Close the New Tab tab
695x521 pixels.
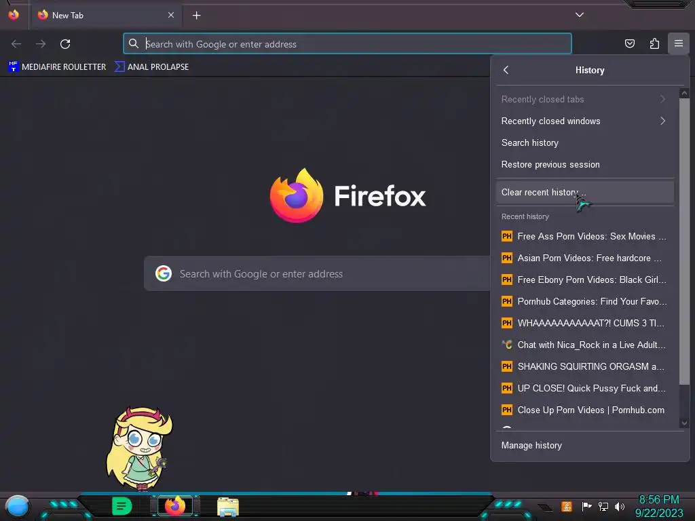click(170, 15)
